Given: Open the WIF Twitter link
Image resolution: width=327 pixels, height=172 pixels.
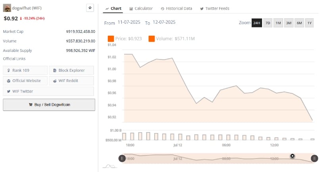Looking at the screenshot, I should coord(48,91).
